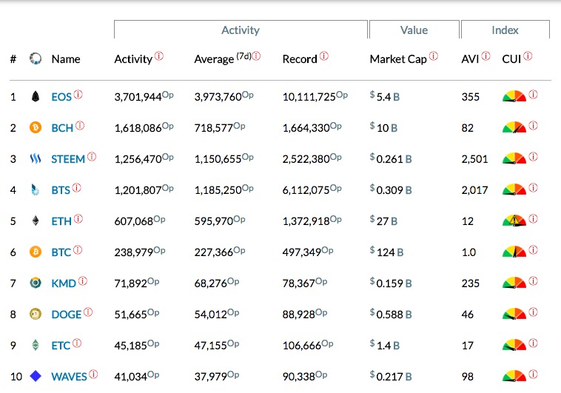
Task: Click EOS activity value 3,701,944
Action: tap(138, 97)
